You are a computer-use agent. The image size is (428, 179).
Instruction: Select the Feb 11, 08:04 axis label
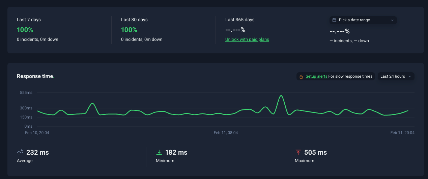coord(226,133)
